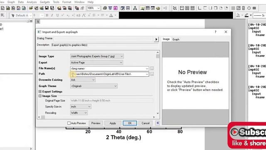Click the Subscript formatting icon
The image size is (266, 150).
coord(68,15)
